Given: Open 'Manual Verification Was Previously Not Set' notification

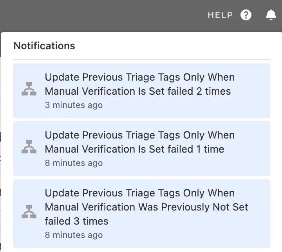Looking at the screenshot, I should coord(142,214).
